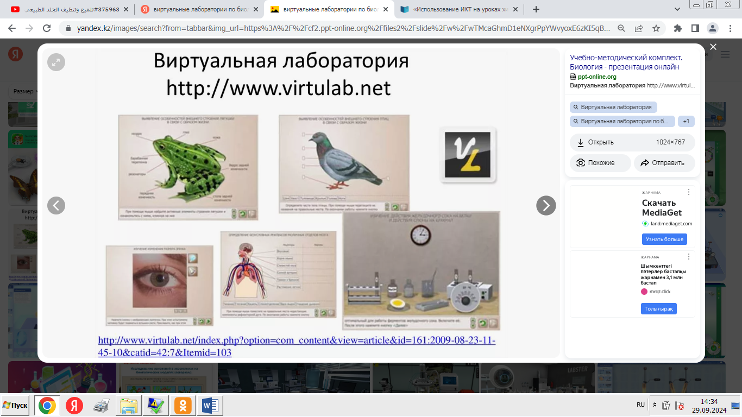This screenshot has height=417, width=742.
Task: Select the active Yandex images tab
Action: [x=328, y=9]
